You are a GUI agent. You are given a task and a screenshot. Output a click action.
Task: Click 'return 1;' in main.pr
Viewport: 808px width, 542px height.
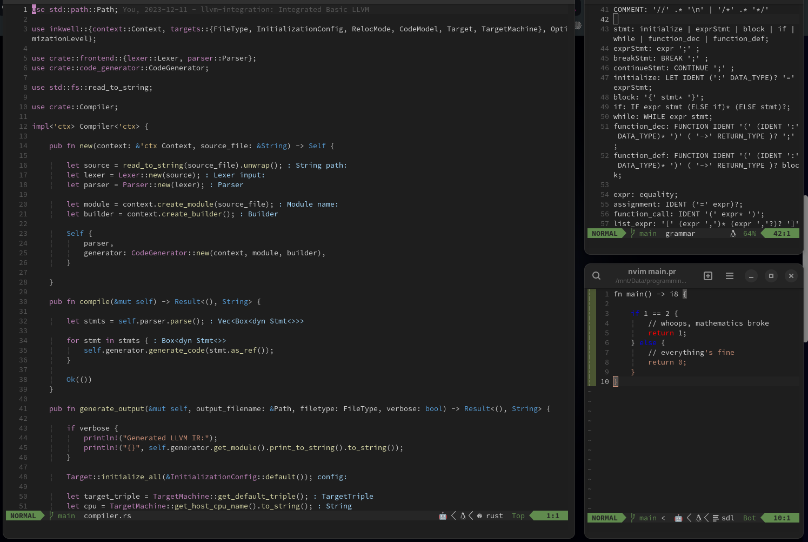[667, 333]
